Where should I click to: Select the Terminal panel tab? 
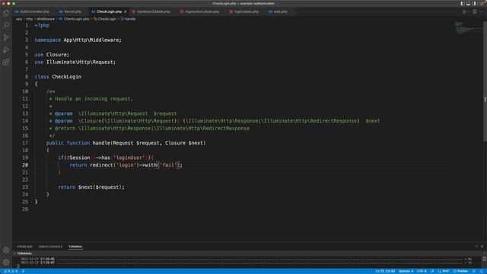point(75,247)
